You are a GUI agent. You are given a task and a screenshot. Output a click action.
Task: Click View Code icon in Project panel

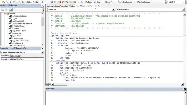click(x=3, y=10)
